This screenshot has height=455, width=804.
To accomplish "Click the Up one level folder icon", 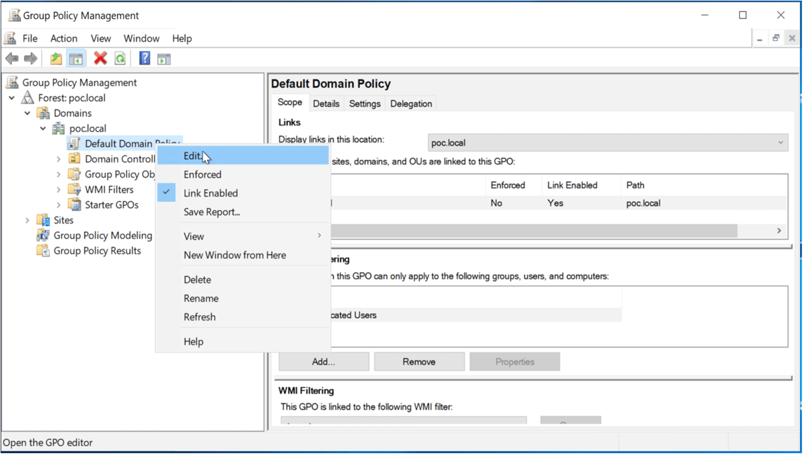I will (56, 58).
